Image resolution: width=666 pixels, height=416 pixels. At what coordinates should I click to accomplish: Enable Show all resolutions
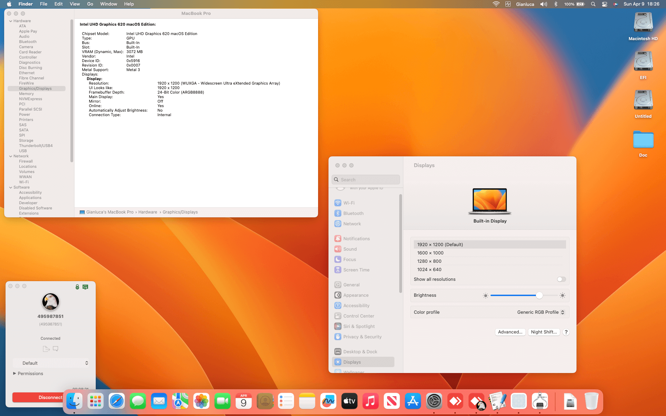(x=561, y=279)
